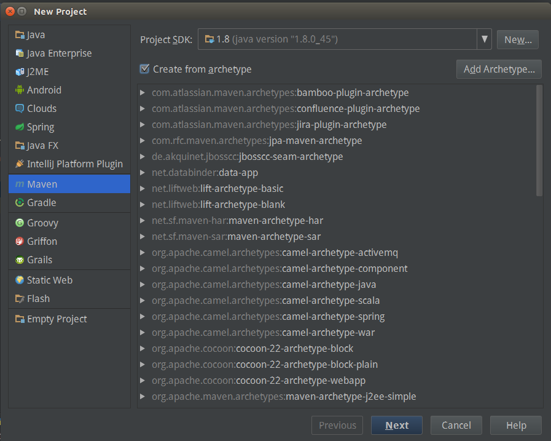Select the Static Web globe icon

point(20,280)
